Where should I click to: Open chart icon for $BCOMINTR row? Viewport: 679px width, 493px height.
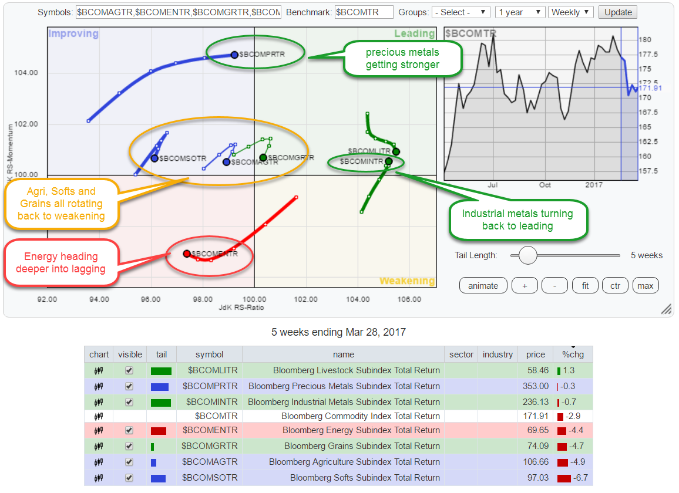coord(99,402)
